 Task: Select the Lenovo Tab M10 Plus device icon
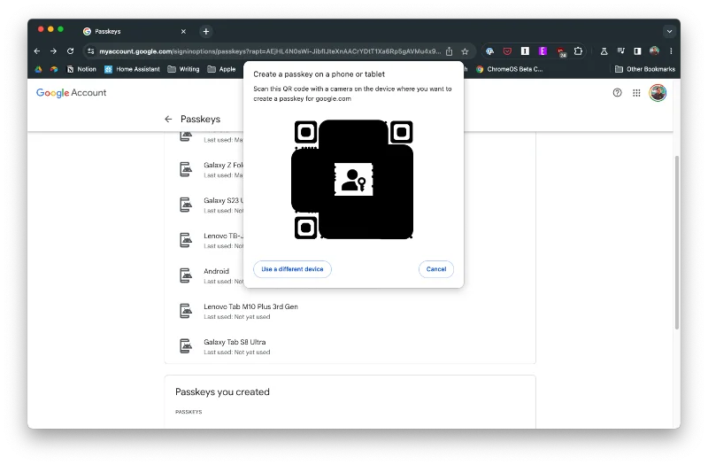coord(186,311)
